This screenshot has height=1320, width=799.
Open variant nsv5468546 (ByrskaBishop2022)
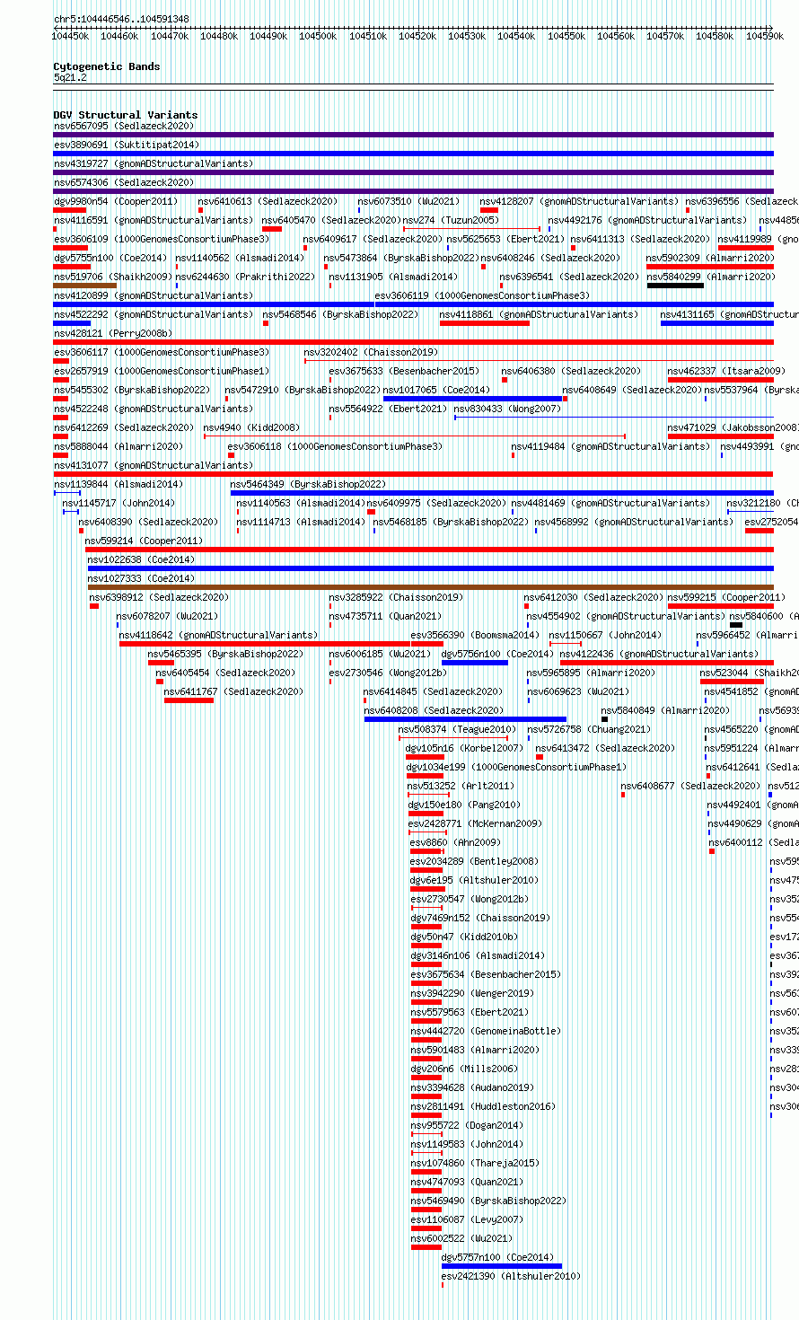340,315
